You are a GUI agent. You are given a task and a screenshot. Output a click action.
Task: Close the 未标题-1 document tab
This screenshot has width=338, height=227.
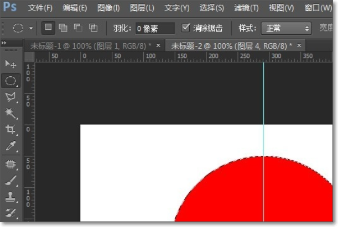[x=158, y=45]
